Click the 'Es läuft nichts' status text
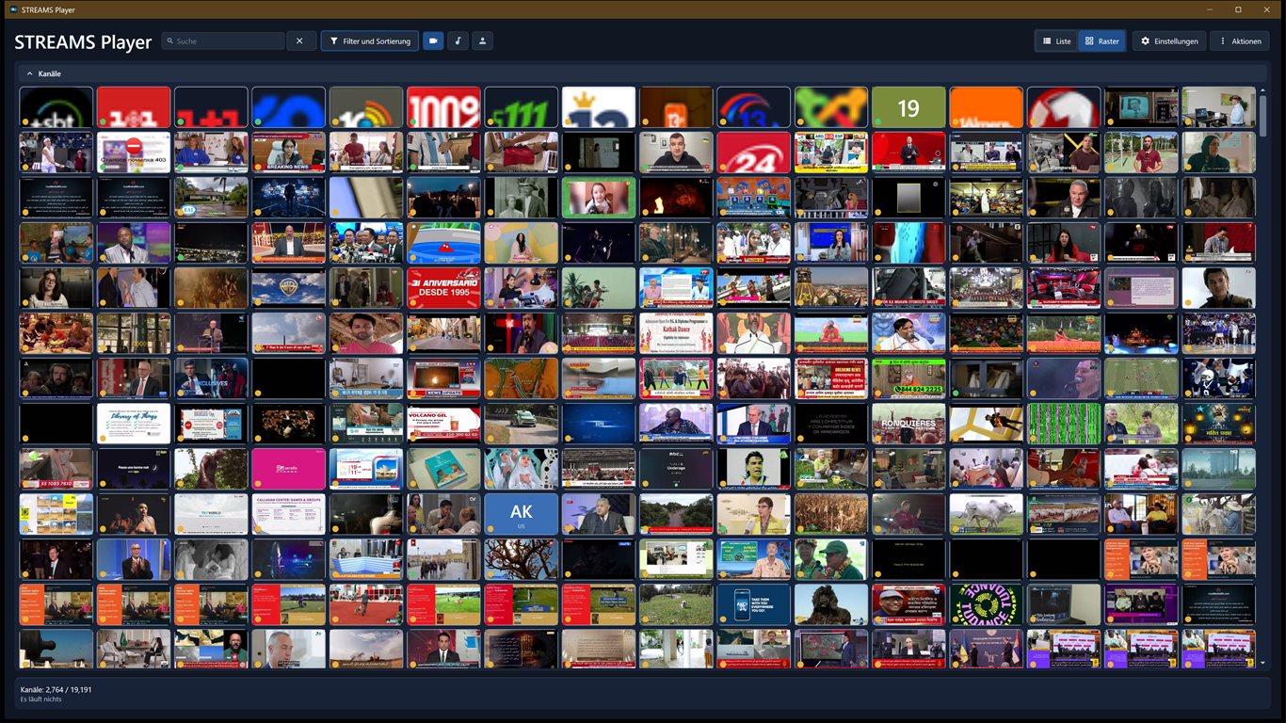 click(x=41, y=699)
